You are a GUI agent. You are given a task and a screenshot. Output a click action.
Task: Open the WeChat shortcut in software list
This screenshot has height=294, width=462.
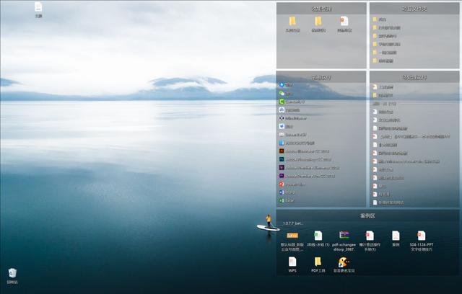(282, 94)
